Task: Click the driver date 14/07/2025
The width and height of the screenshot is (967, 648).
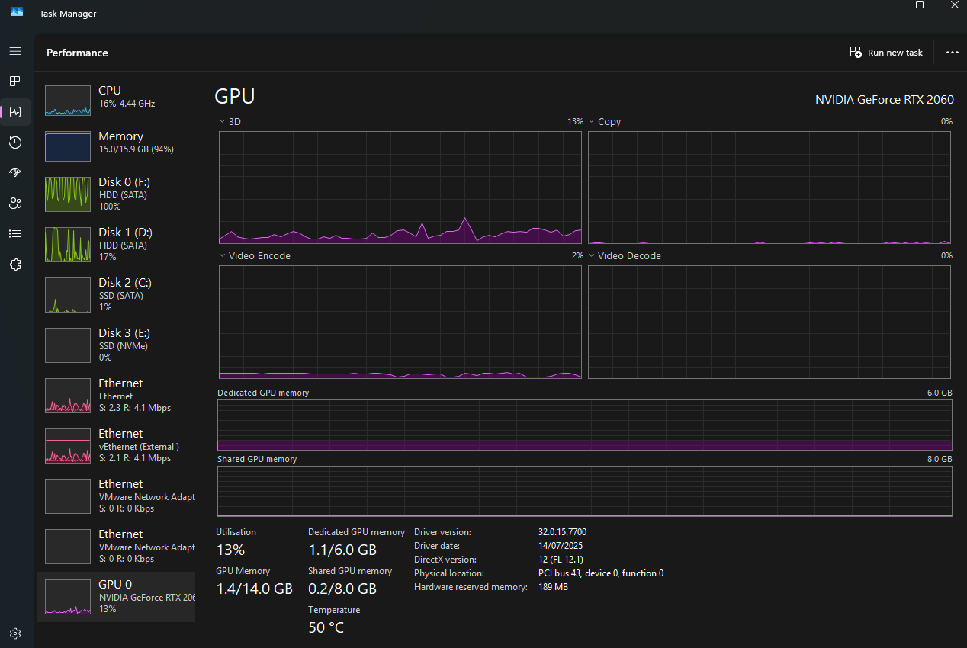Action: point(561,546)
